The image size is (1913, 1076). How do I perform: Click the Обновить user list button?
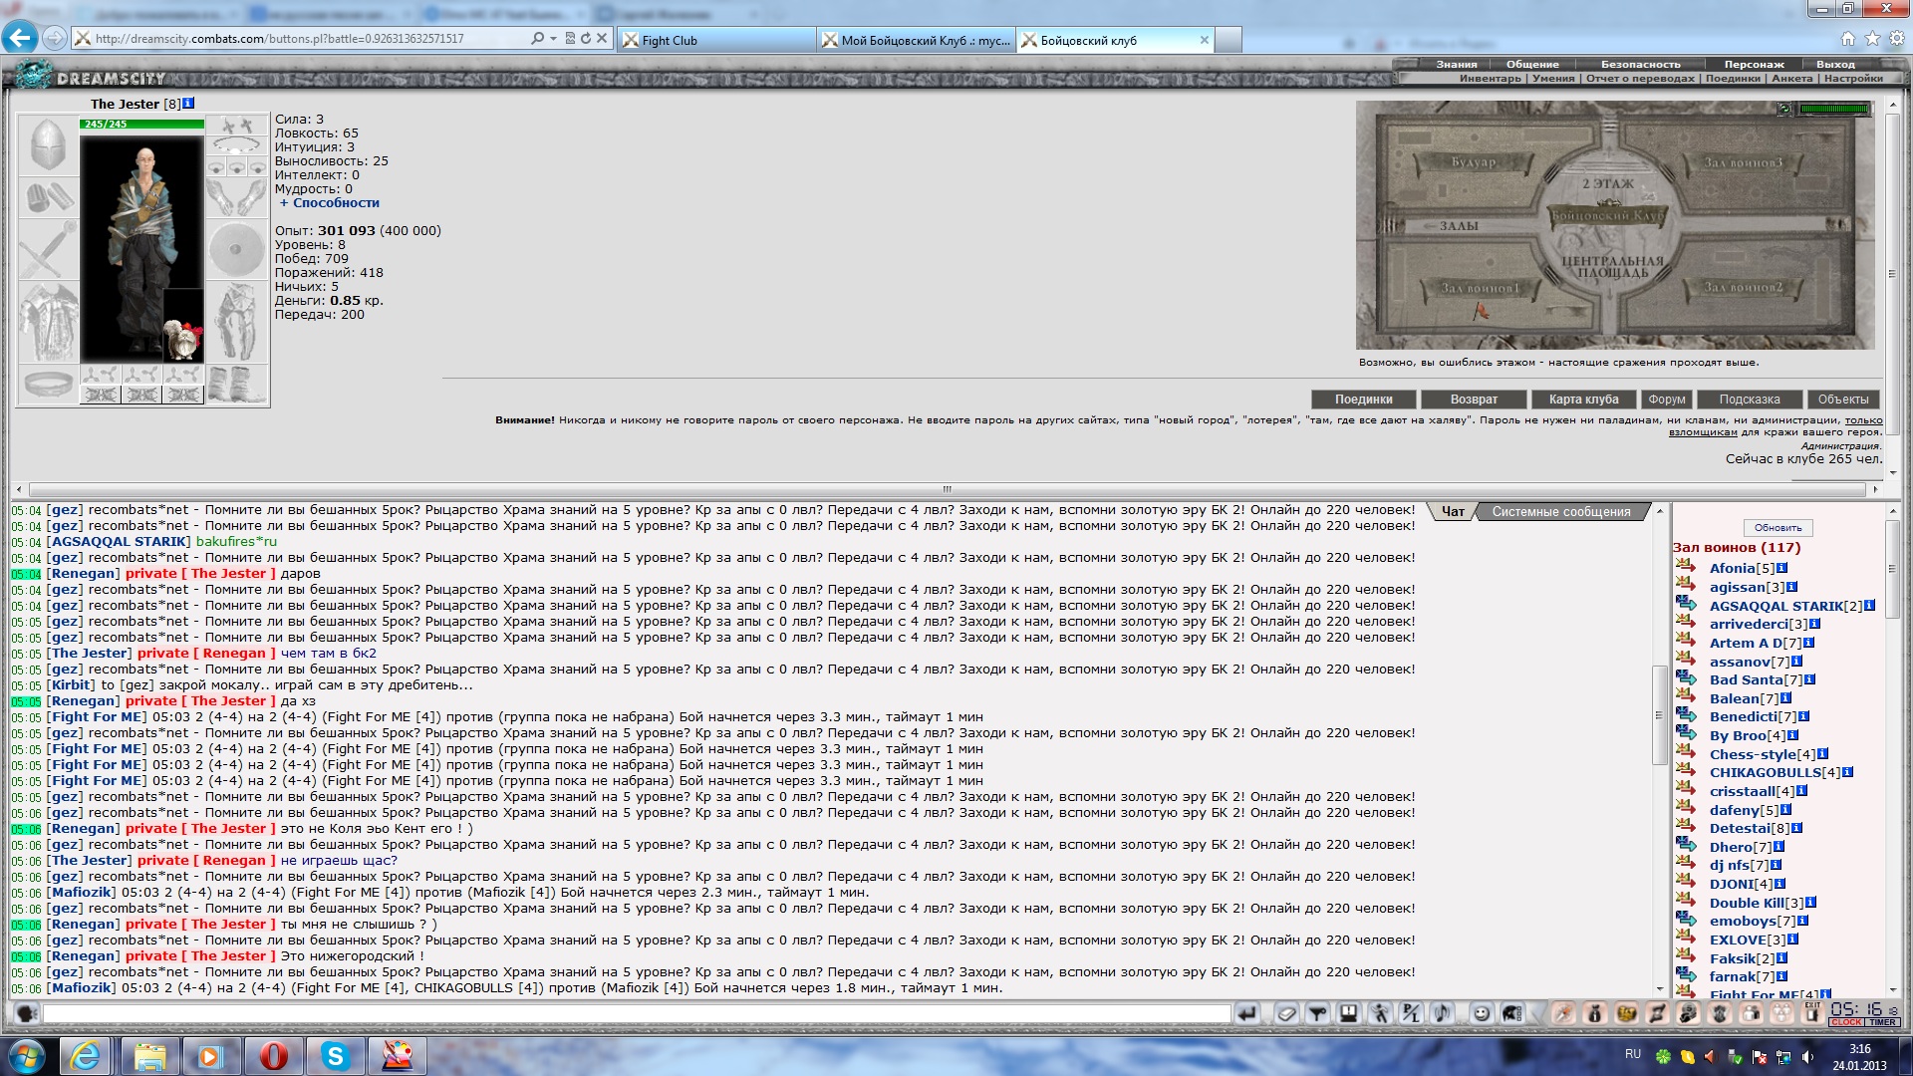[1777, 528]
